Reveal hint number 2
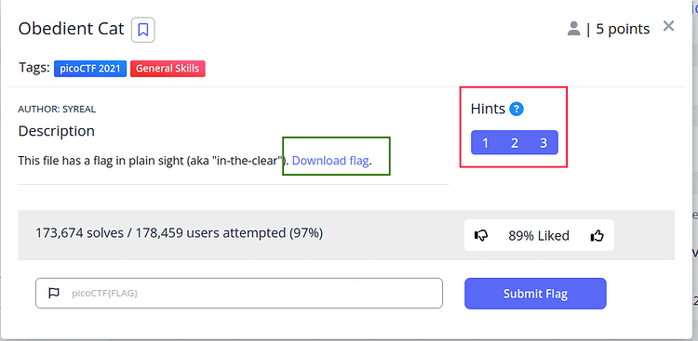Screen dimensions: 698x341 (x=515, y=143)
